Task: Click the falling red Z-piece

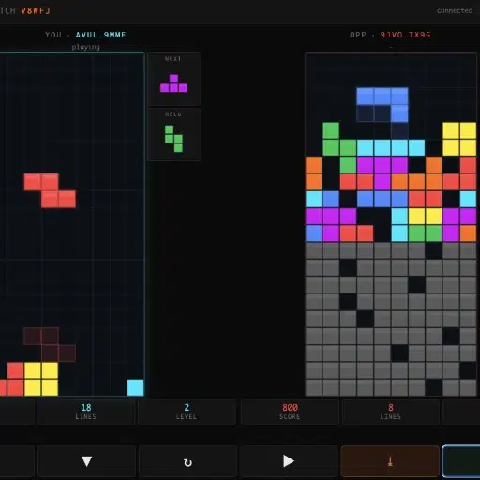Action: tap(50, 190)
